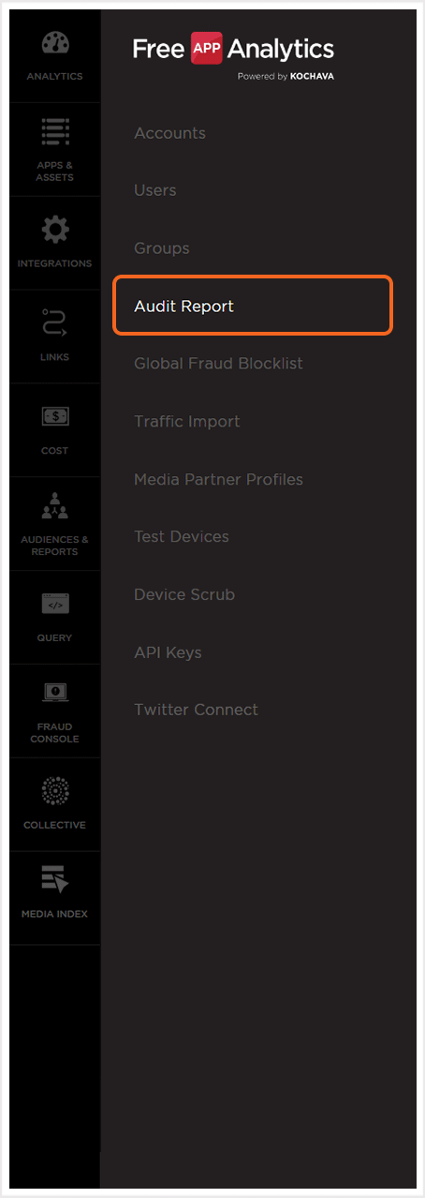Screen dimensions: 425x1198
Task: Open Global Fraud Blocklist
Action: (218, 364)
